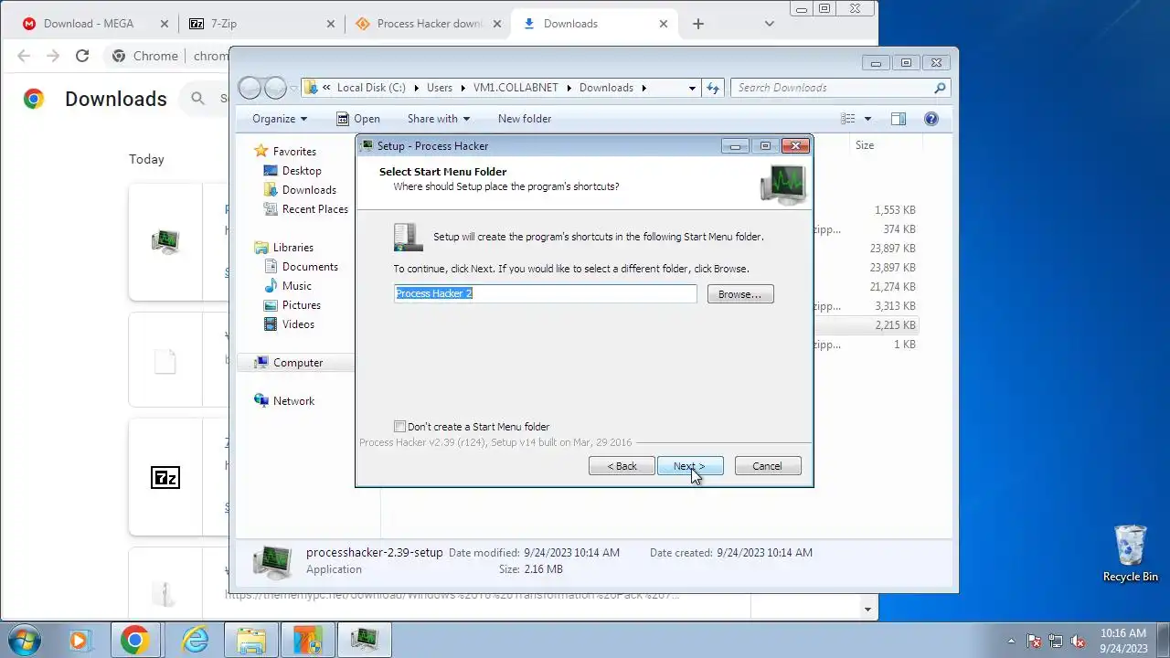Reload the Chrome page

tap(82, 56)
